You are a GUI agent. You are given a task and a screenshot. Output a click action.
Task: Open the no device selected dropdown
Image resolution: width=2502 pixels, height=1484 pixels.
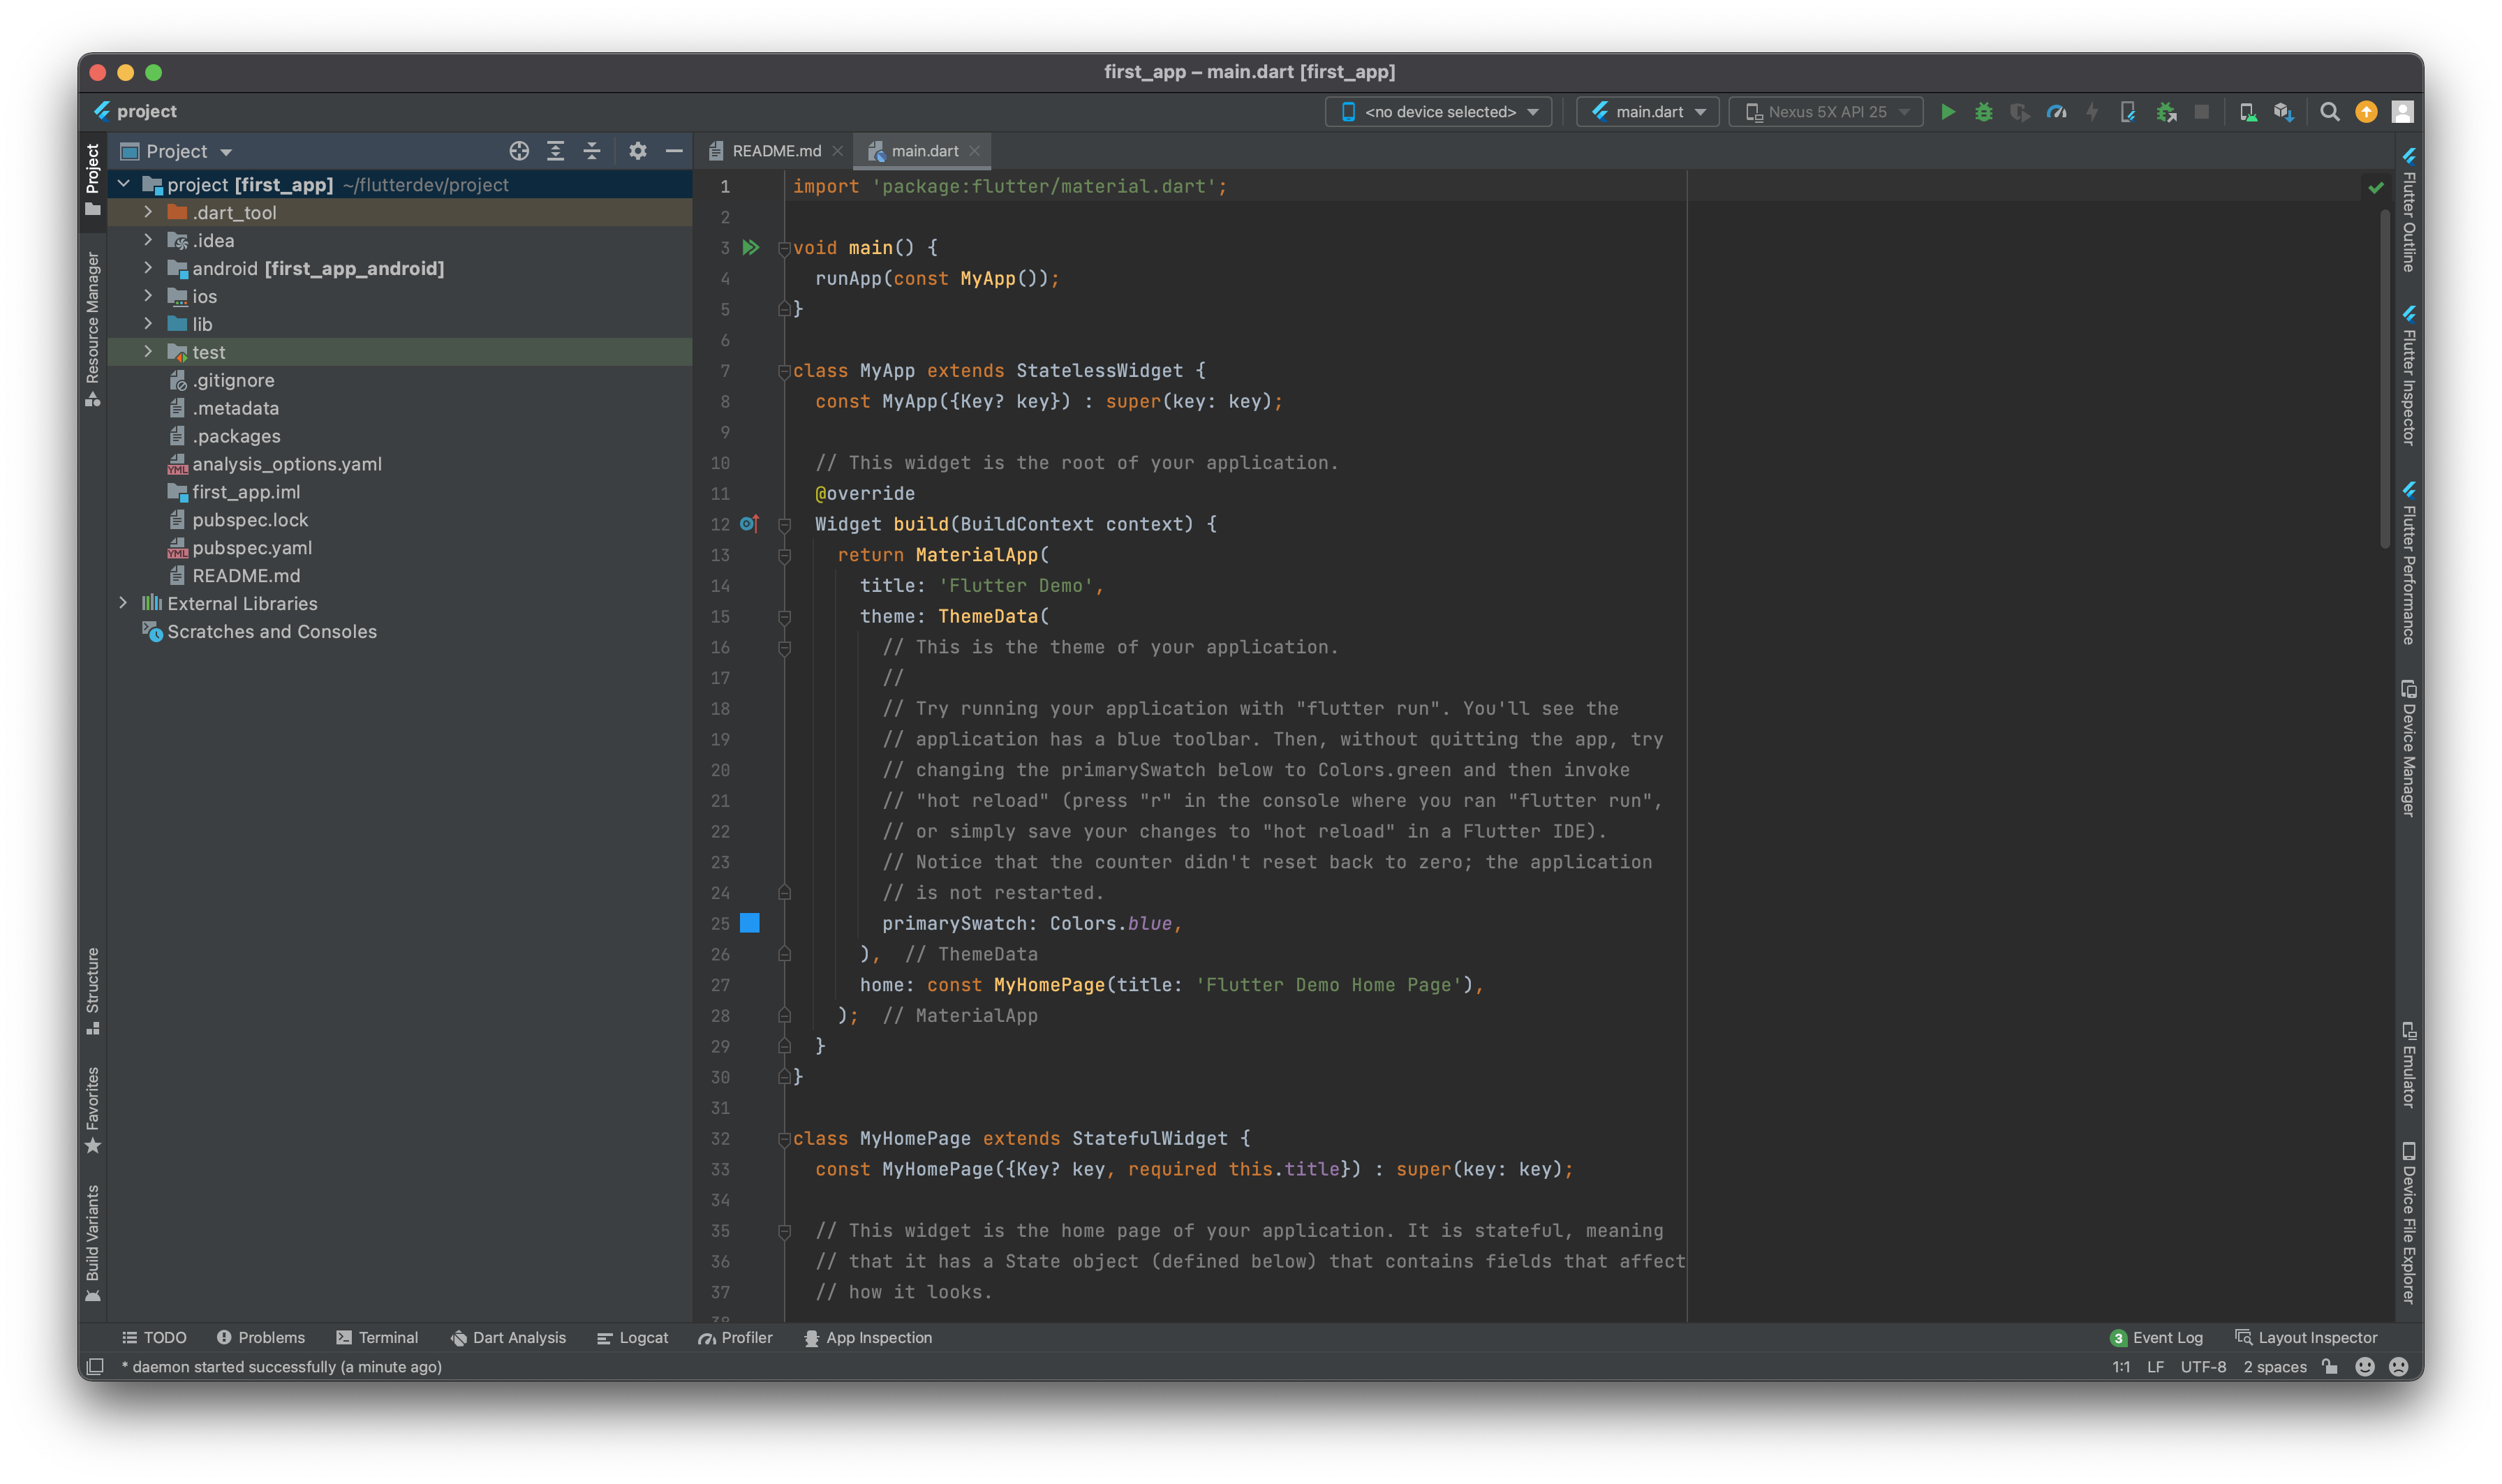pyautogui.click(x=1439, y=112)
